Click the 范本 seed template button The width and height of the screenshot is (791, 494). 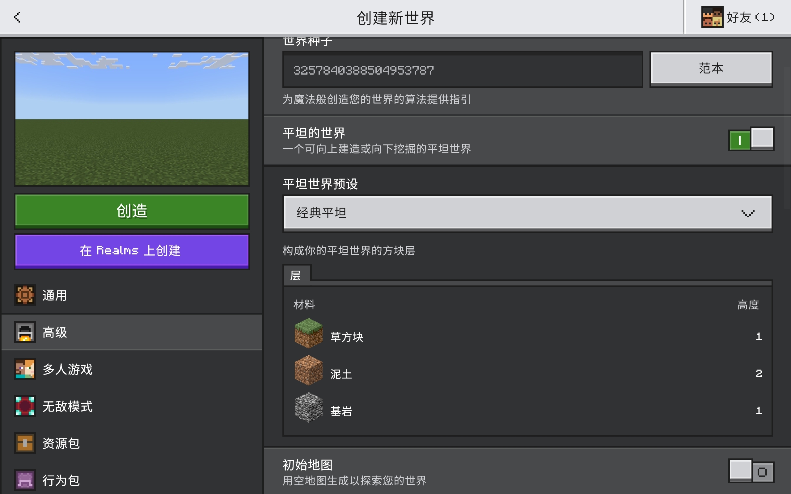coord(711,69)
